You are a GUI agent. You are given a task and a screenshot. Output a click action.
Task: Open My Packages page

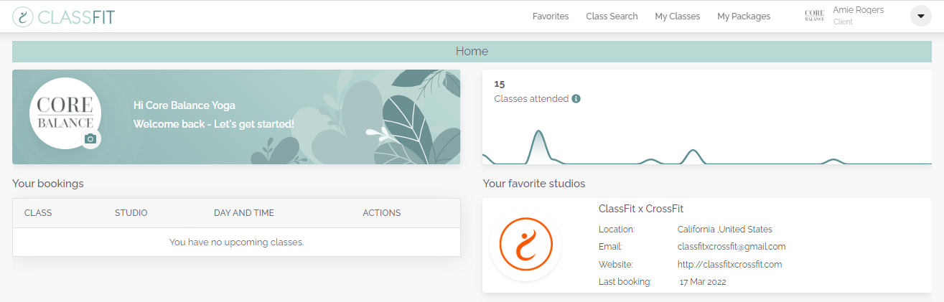tap(744, 16)
